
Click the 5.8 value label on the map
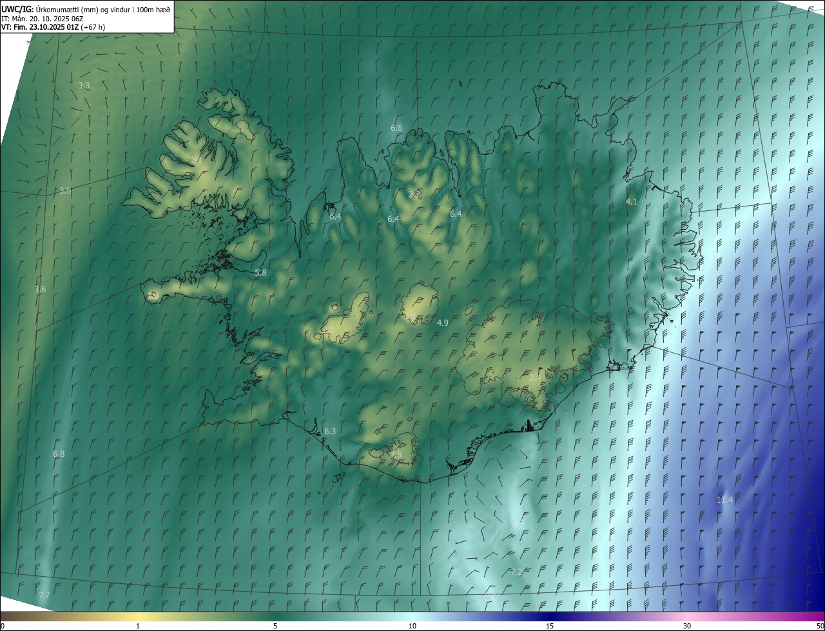pyautogui.click(x=260, y=273)
